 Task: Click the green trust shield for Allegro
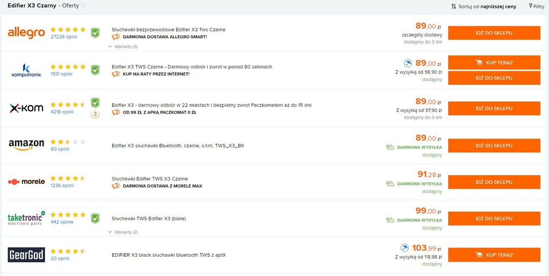95,33
